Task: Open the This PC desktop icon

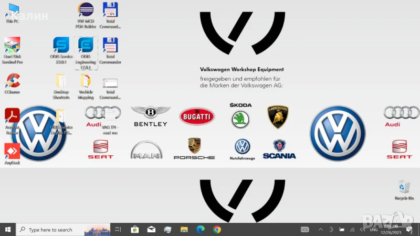Action: pyautogui.click(x=12, y=10)
